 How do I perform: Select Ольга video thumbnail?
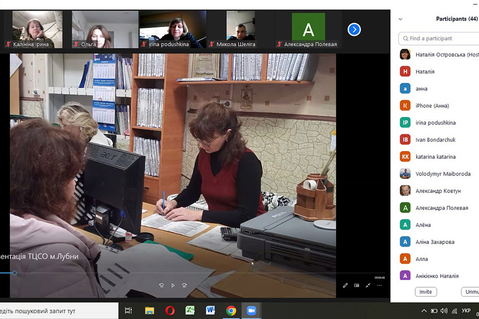click(105, 30)
